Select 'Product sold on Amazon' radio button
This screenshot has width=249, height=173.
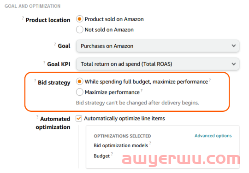point(80,19)
